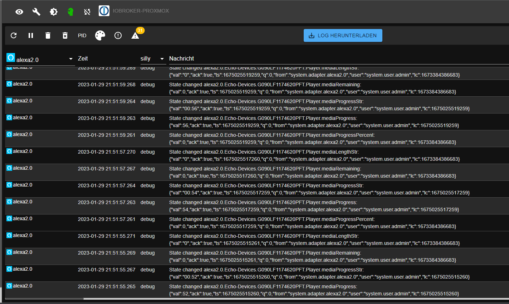Select timestamp 2023-01-29 21:51:57.264

(107, 185)
